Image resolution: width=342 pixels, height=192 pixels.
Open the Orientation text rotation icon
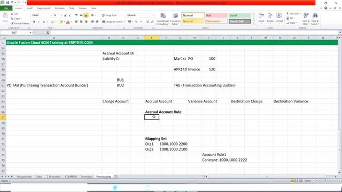click(93, 15)
